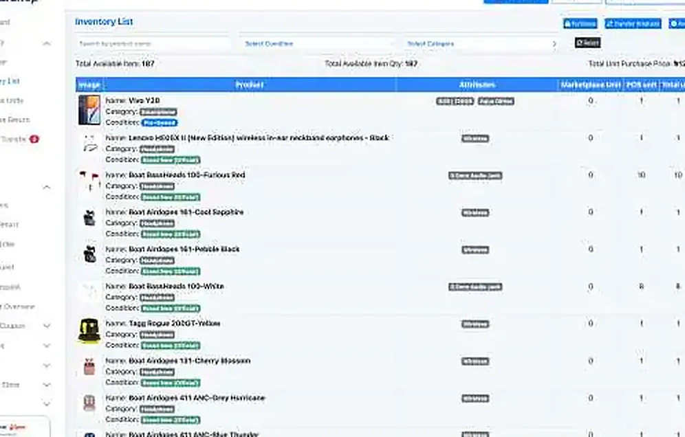Open the sidebar Transfer item with red badge
This screenshot has width=685, height=437.
(x=13, y=139)
